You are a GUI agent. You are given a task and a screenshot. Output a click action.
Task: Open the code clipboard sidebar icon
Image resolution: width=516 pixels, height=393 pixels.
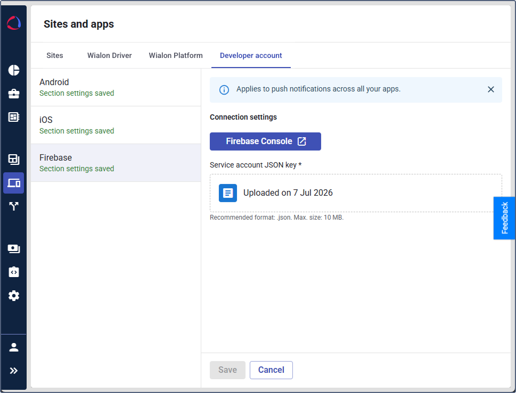(x=14, y=272)
